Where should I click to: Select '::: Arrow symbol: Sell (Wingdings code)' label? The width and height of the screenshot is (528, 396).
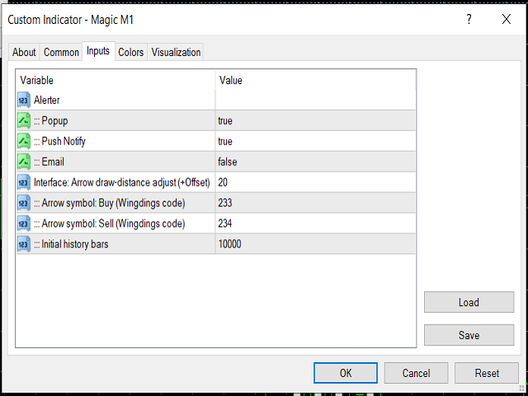[x=110, y=224]
